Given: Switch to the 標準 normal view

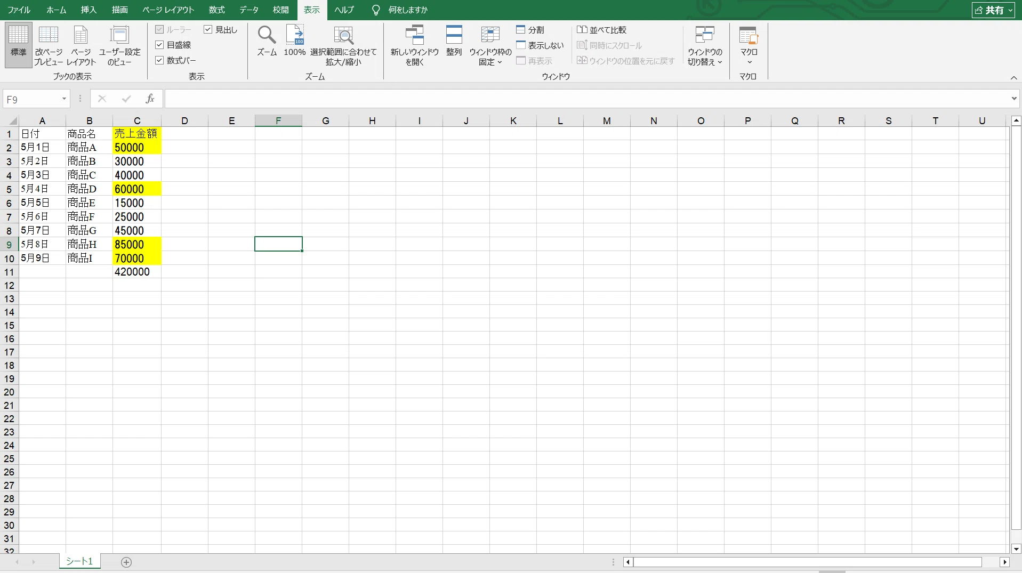Looking at the screenshot, I should click(x=19, y=45).
